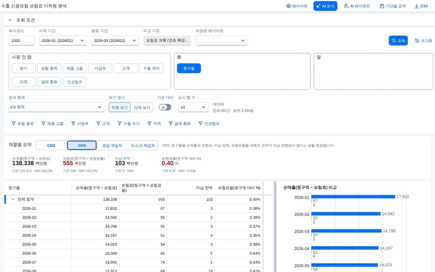Click the 조회 search button
This screenshot has width=435, height=272.
pyautogui.click(x=398, y=40)
